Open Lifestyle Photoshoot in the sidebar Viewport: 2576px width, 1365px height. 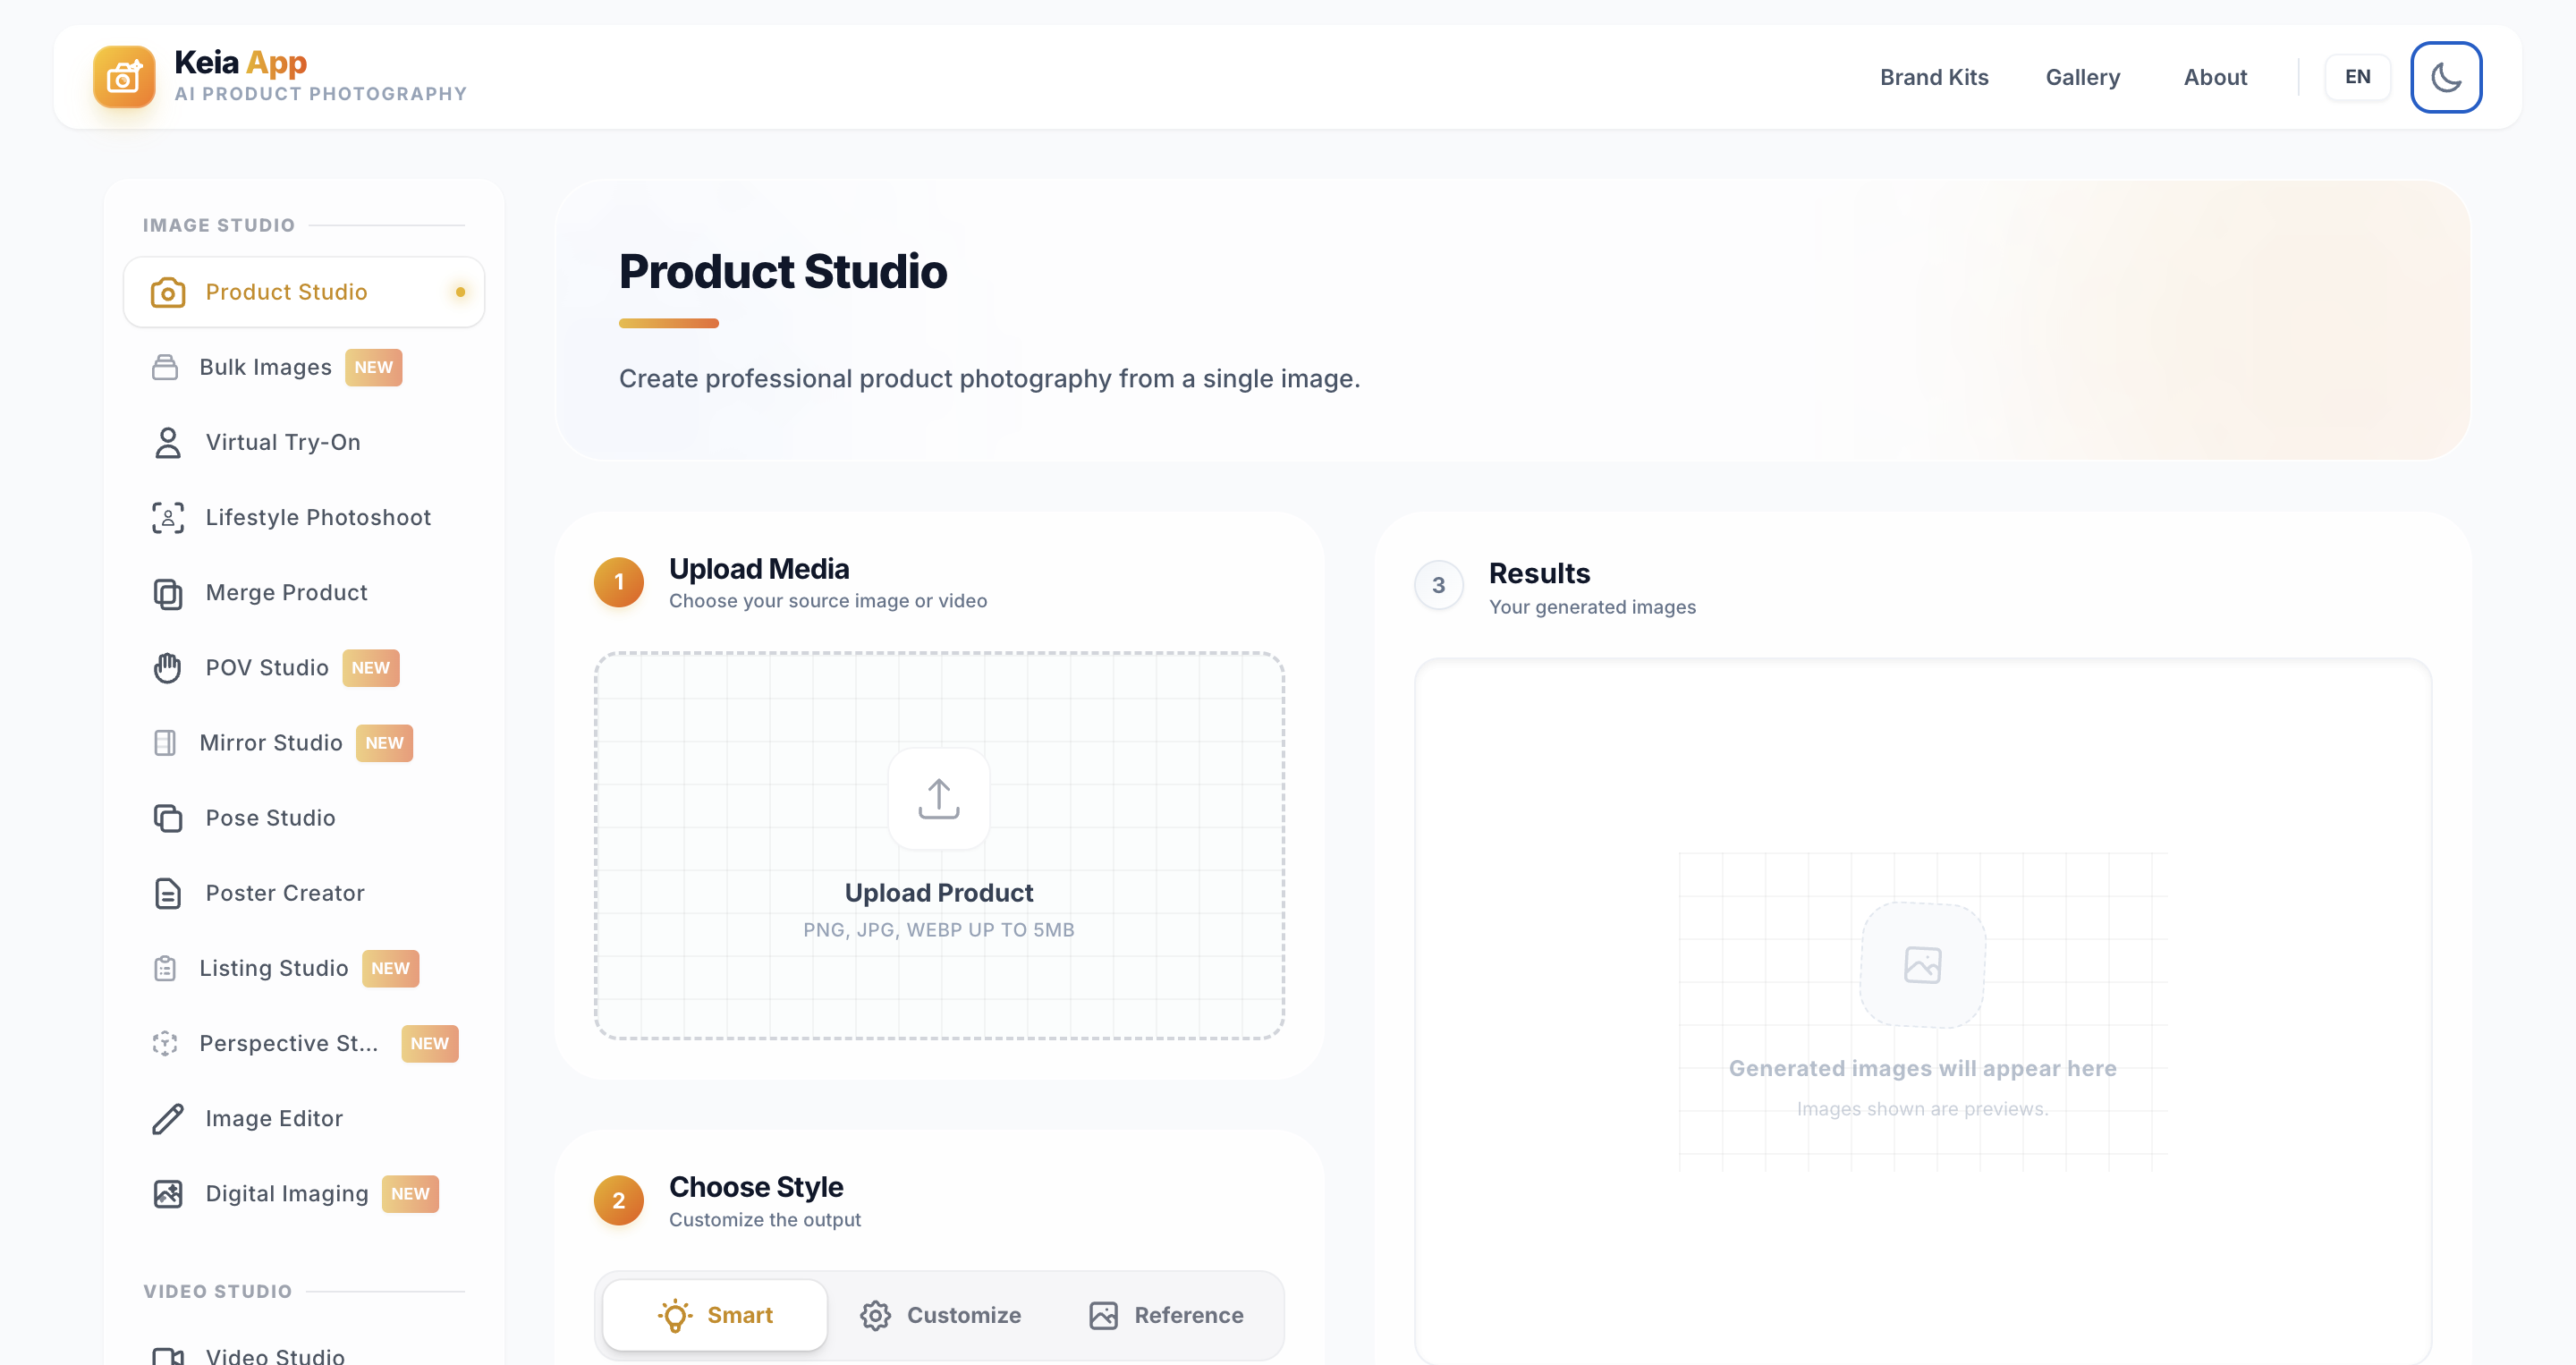[304, 517]
